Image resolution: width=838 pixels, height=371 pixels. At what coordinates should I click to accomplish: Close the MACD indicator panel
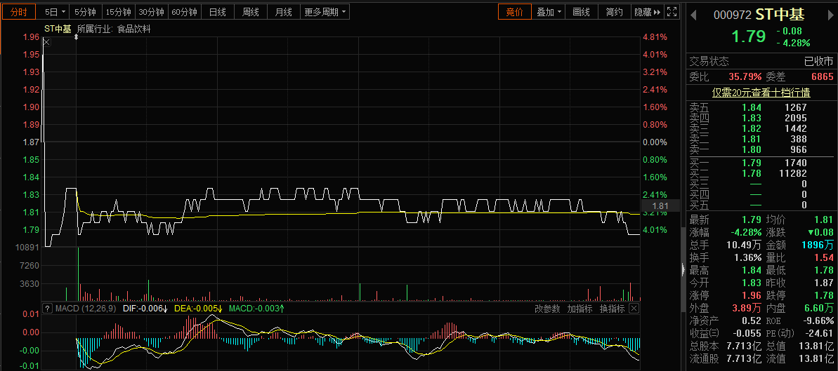pyautogui.click(x=634, y=309)
